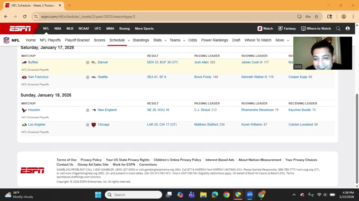Click the browser back arrow
This screenshot has height=201, width=359.
6,16
